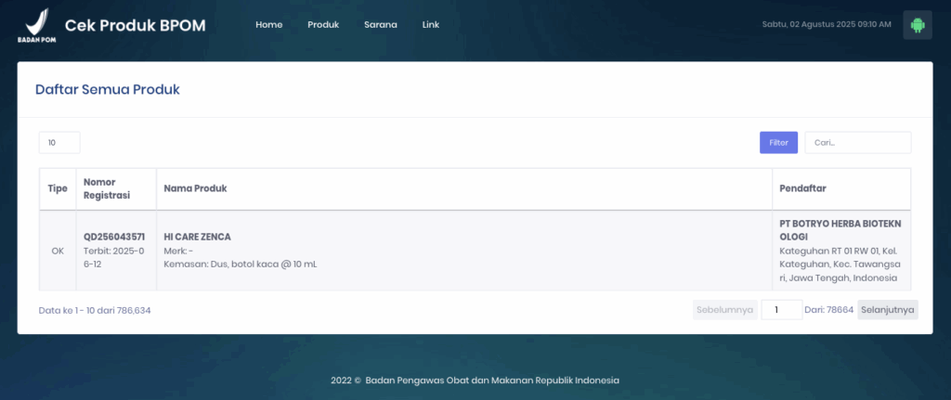
Task: Click the Filter button
Action: (779, 142)
